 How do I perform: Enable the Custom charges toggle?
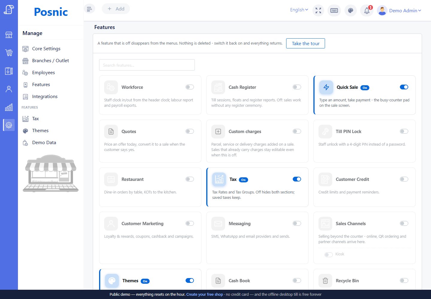pyautogui.click(x=297, y=131)
